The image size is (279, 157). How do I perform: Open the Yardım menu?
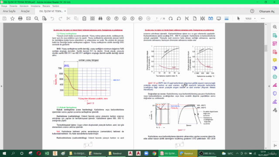(55, 6)
